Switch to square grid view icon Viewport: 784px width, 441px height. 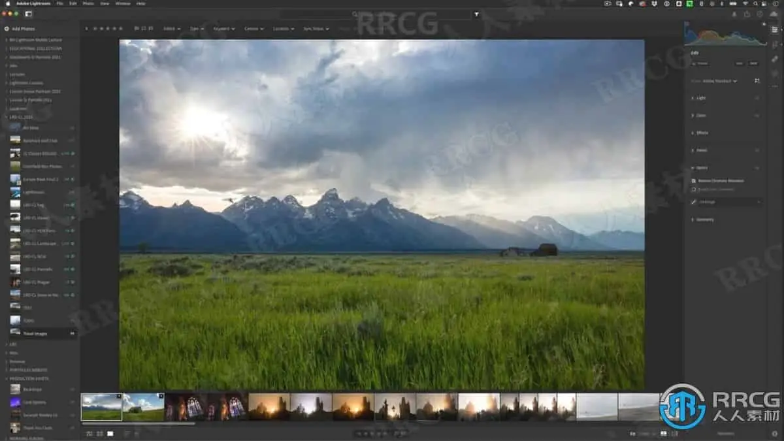[99, 433]
